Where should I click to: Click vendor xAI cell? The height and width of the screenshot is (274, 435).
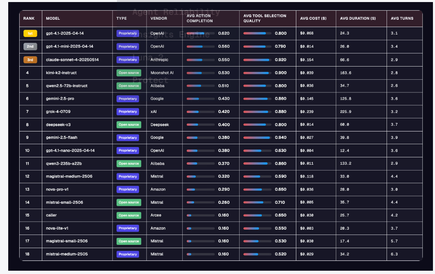[x=153, y=112]
